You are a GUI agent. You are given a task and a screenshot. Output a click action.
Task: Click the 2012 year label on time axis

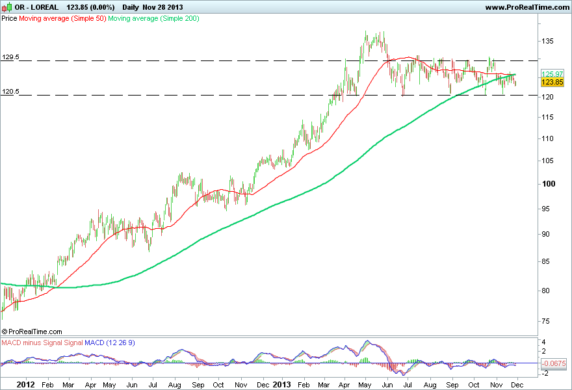tap(26, 385)
